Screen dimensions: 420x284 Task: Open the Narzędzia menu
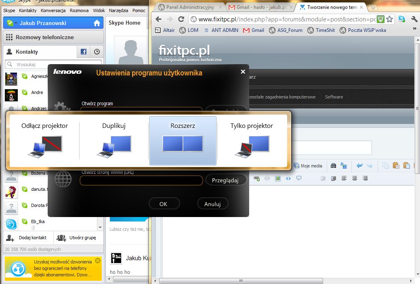coord(118,10)
